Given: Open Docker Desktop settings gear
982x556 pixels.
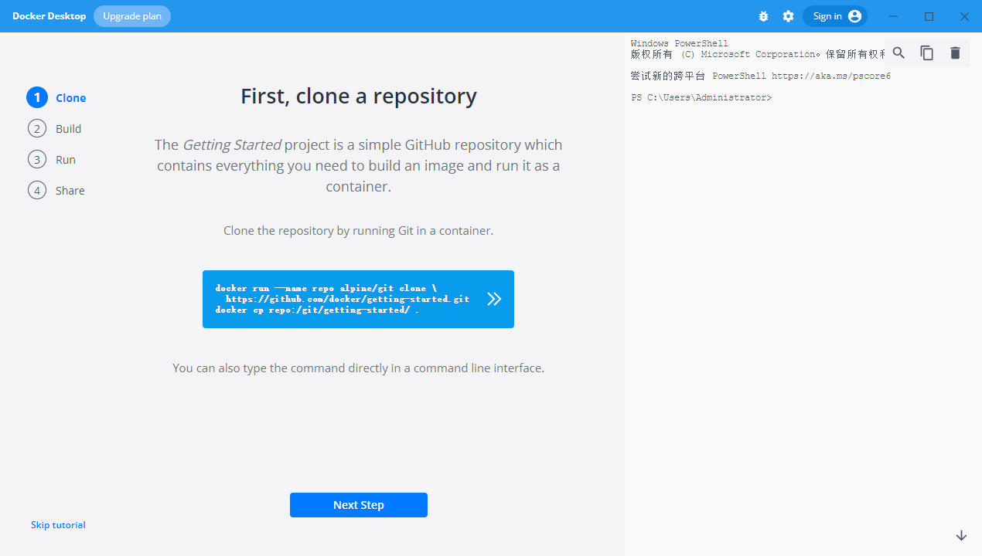Looking at the screenshot, I should [x=788, y=16].
